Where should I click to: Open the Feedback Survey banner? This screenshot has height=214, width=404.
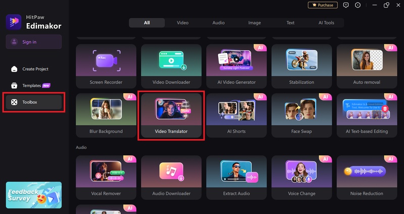coord(33,195)
